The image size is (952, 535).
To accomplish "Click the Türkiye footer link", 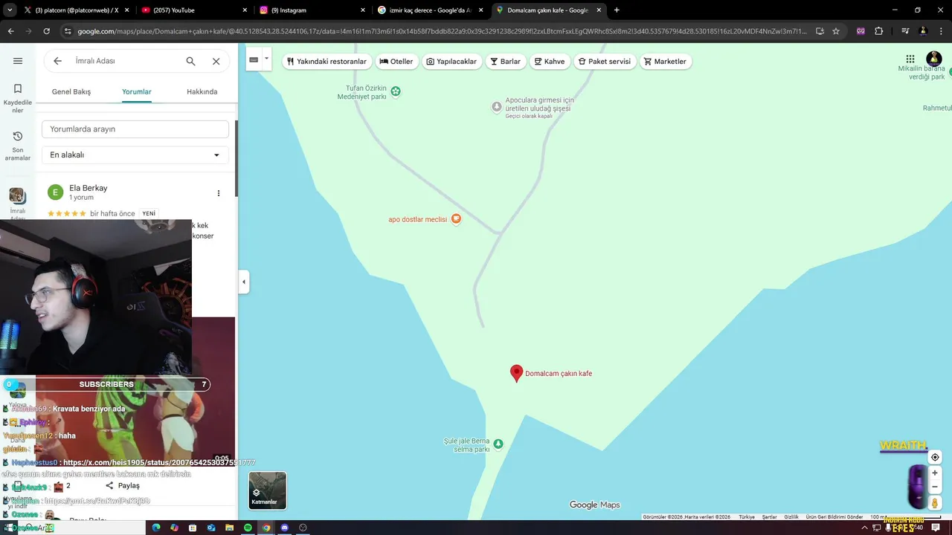I will (x=747, y=517).
